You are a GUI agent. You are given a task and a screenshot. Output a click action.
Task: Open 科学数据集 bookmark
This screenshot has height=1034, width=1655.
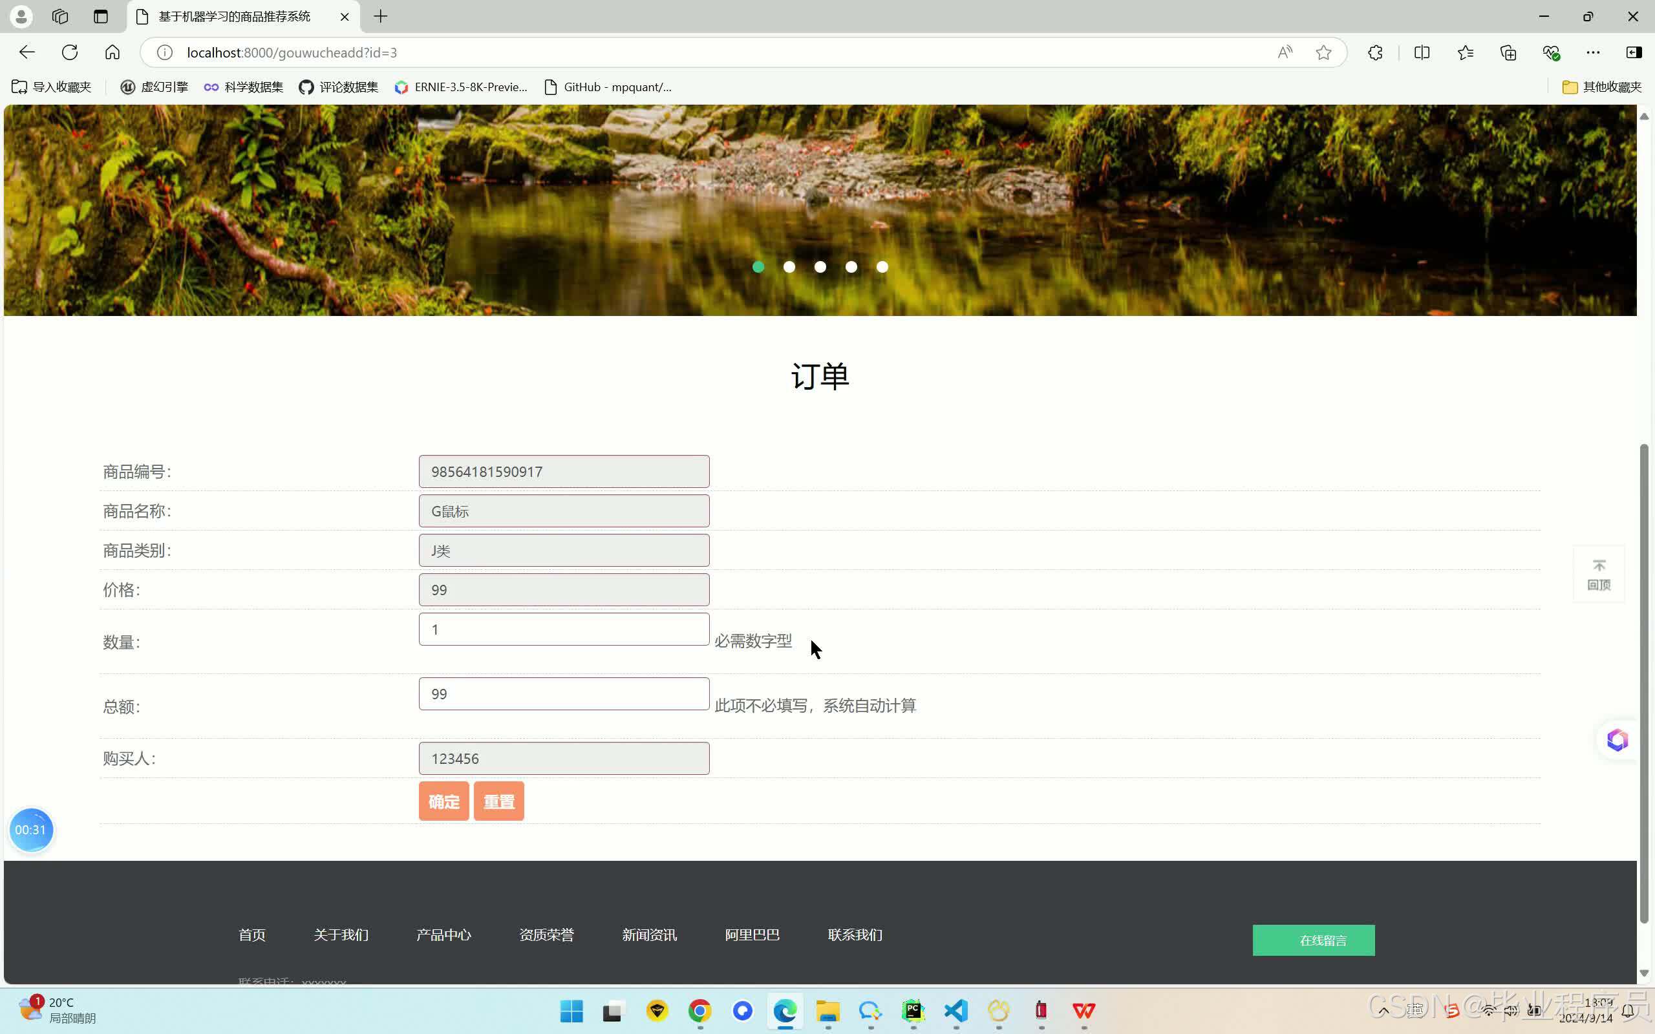click(244, 87)
